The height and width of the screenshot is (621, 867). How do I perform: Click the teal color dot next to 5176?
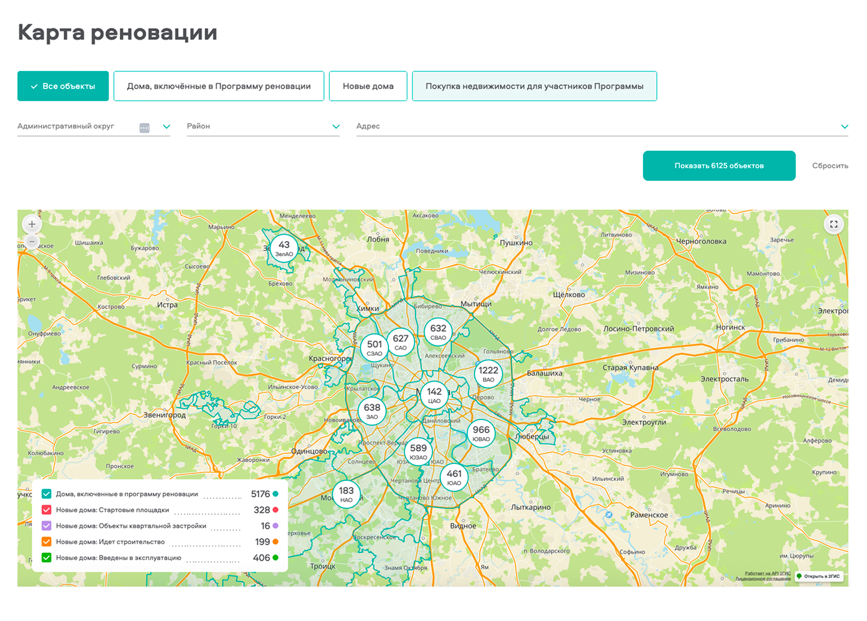coord(275,493)
